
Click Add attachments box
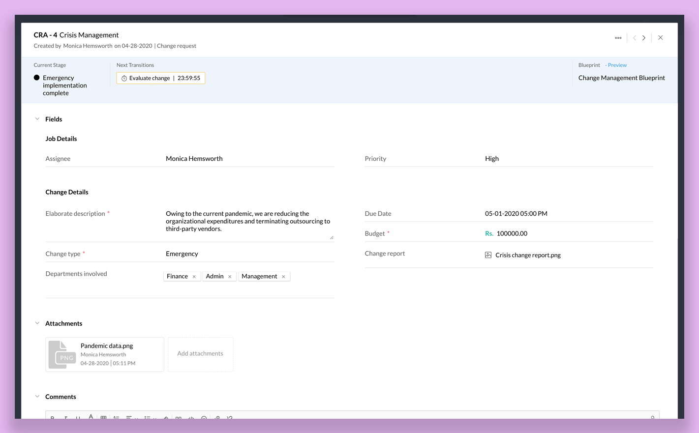pos(200,354)
